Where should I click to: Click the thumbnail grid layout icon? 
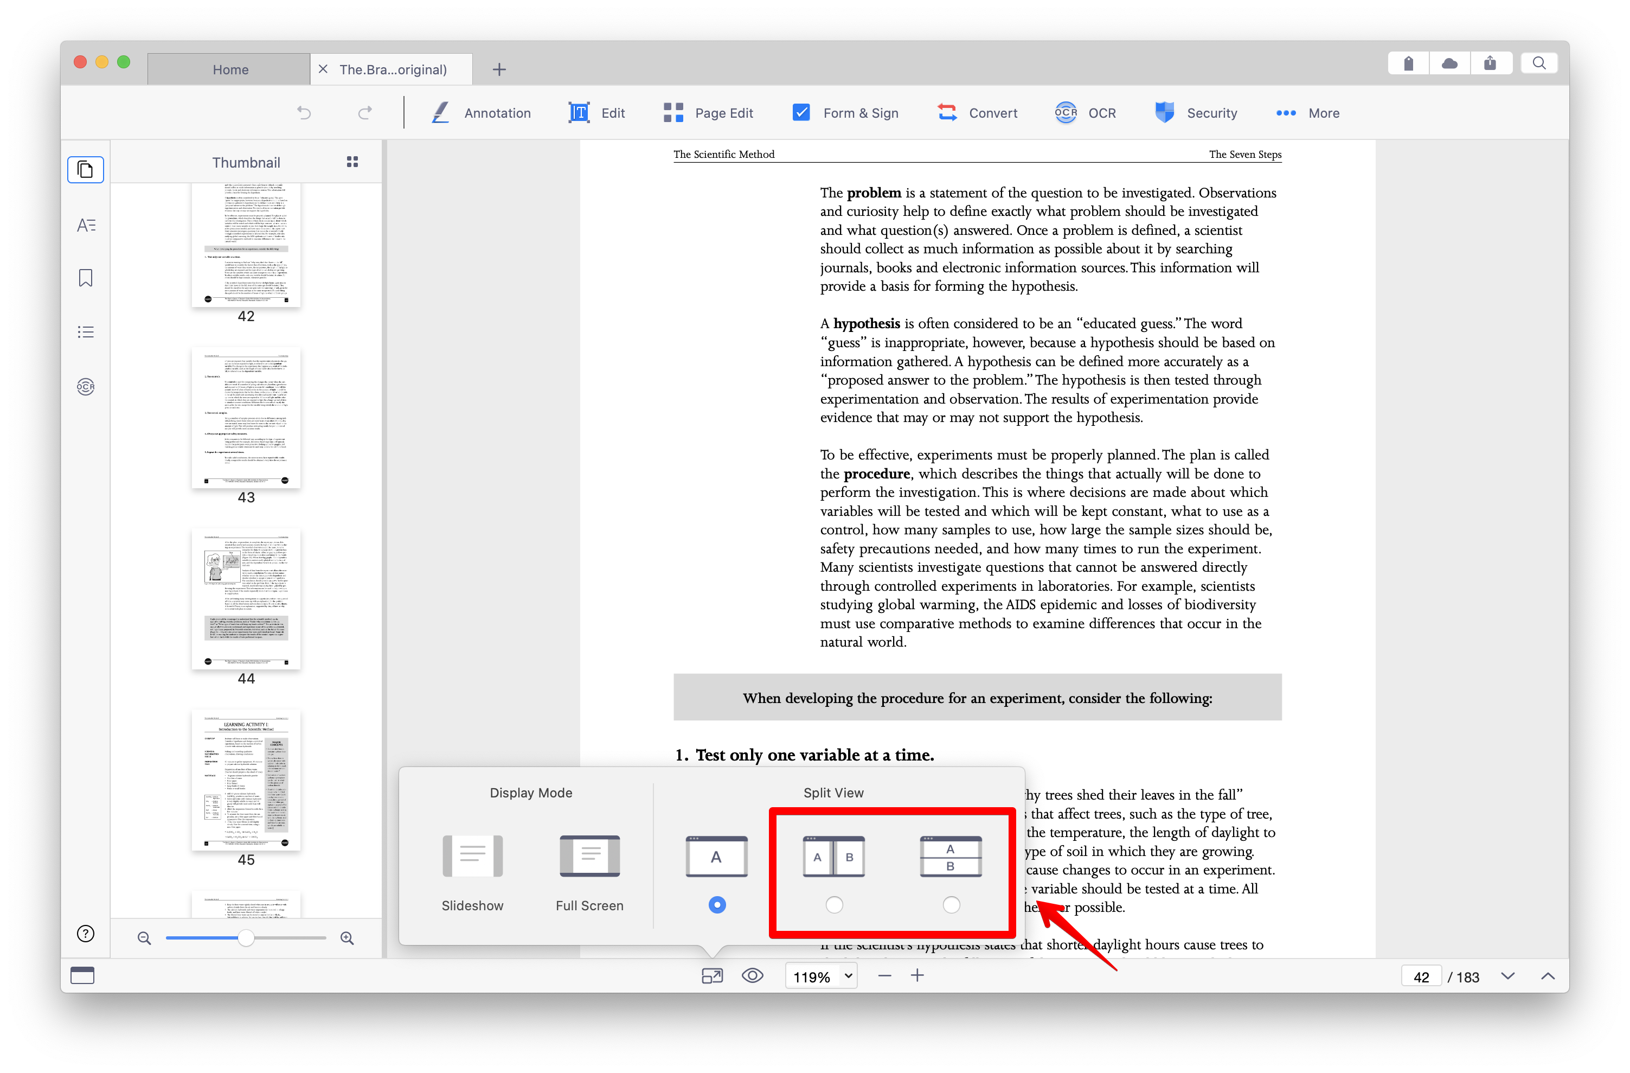point(352,162)
